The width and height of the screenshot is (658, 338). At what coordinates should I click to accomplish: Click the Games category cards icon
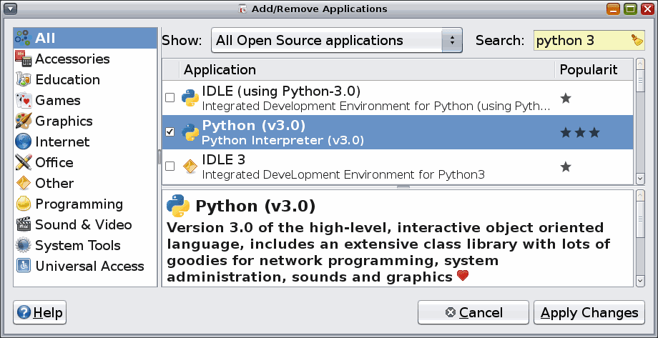pos(24,101)
